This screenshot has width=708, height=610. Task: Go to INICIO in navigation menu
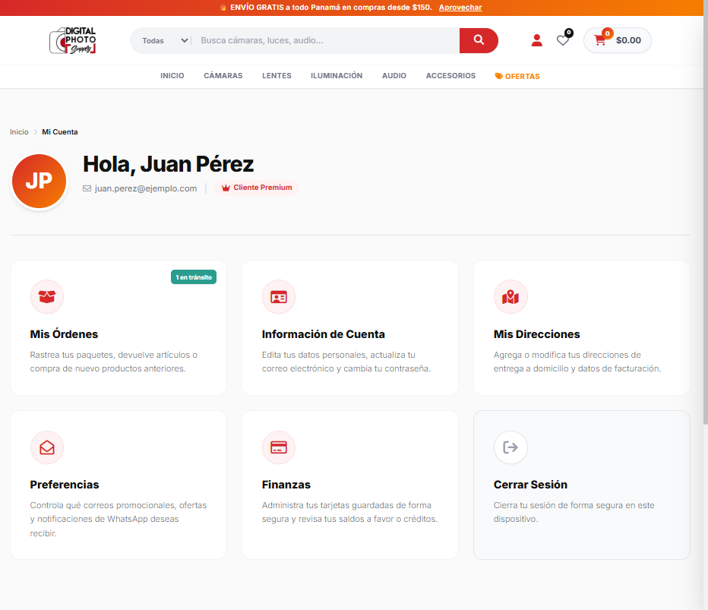172,76
